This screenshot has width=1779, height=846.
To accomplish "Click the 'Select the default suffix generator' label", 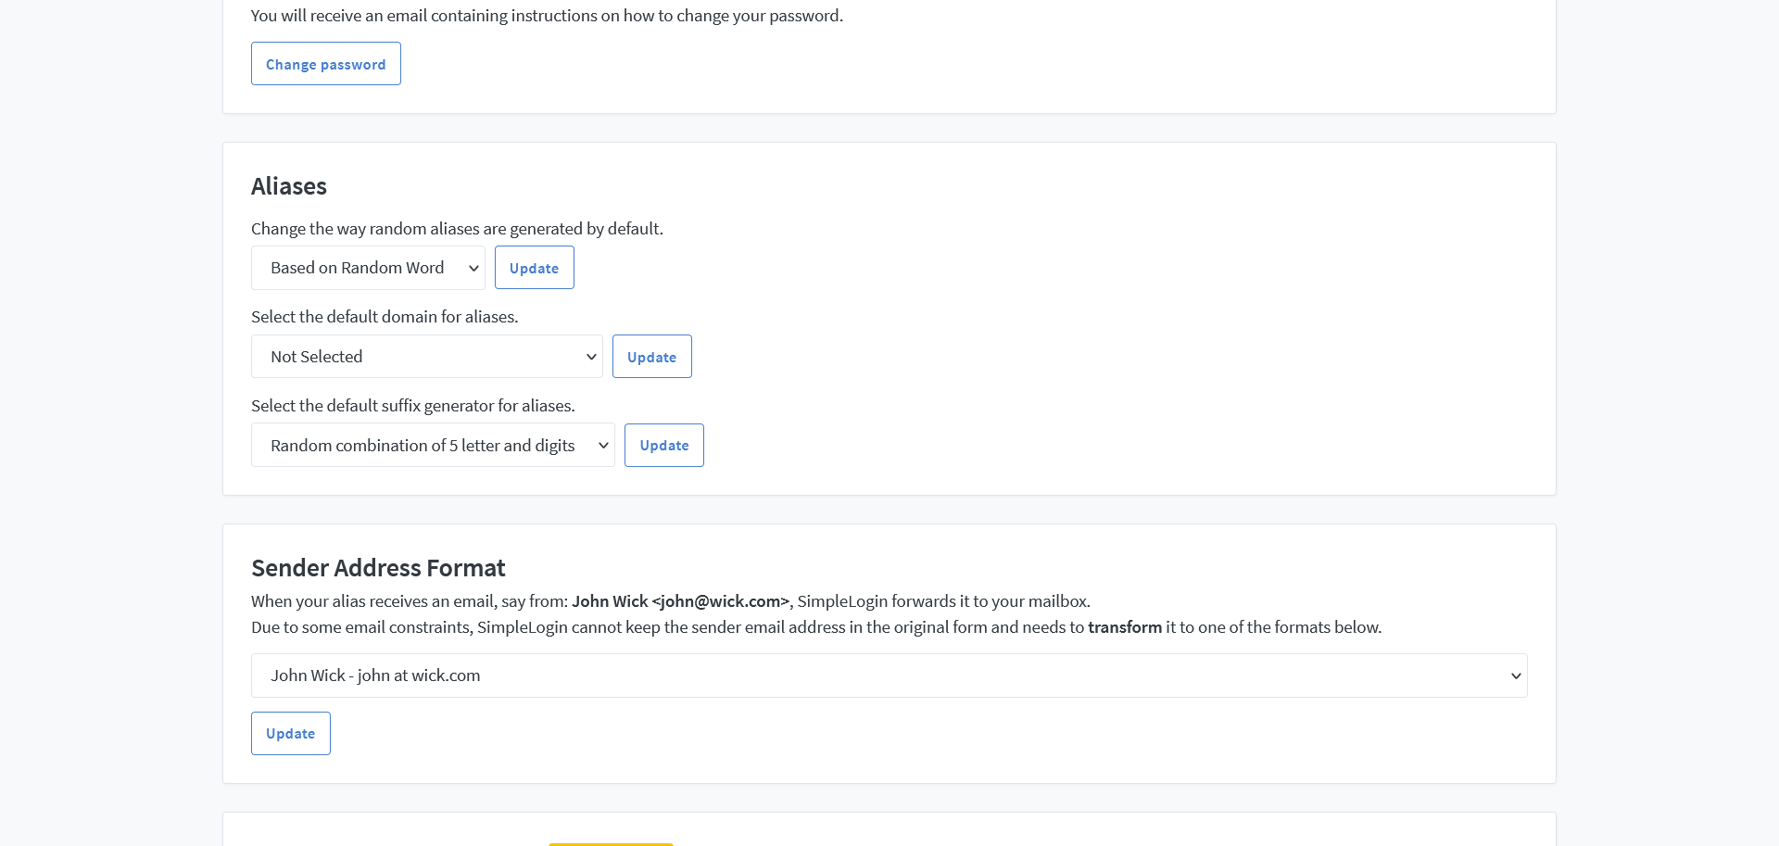I will pos(412,406).
